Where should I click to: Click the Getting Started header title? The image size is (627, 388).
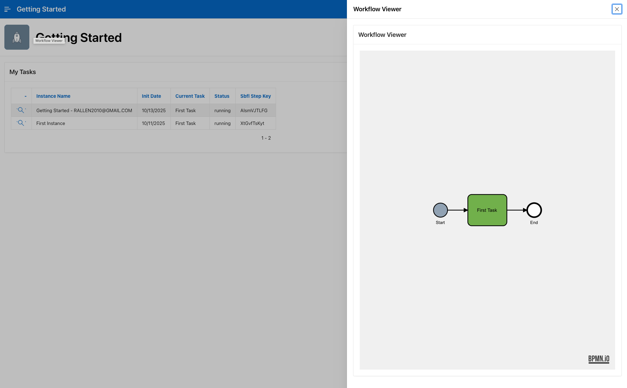click(41, 9)
